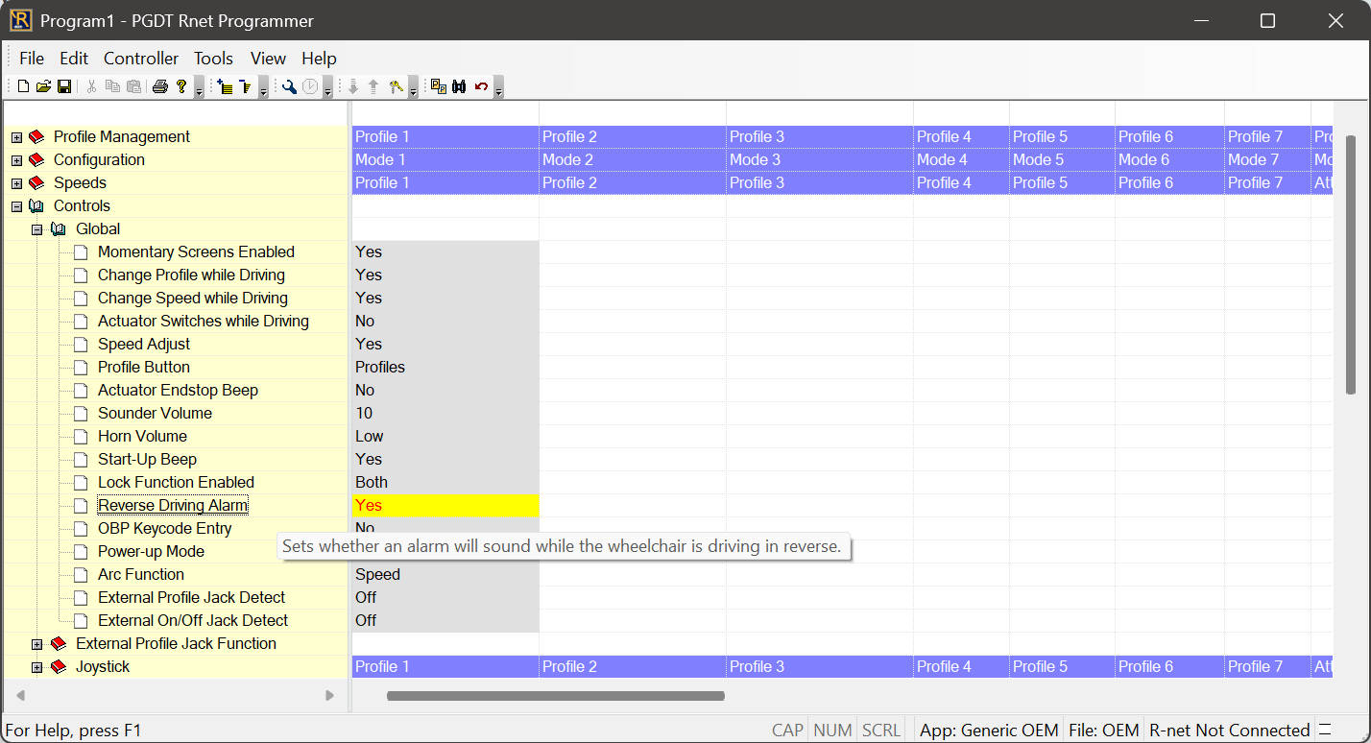Click the New file toolbar icon
Viewport: 1371px width, 743px height.
[x=23, y=86]
